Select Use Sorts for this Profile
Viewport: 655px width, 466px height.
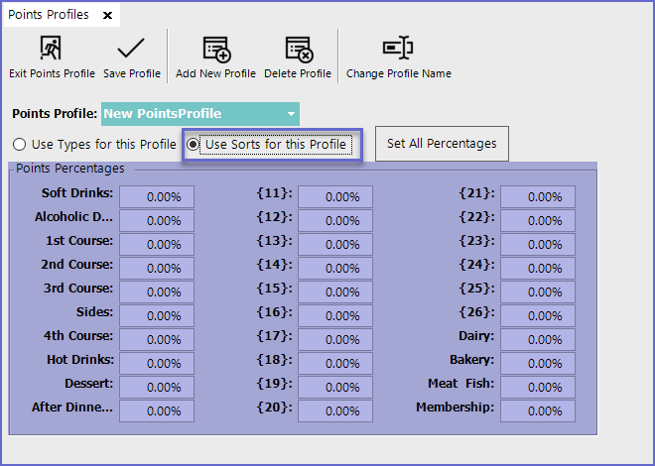pos(193,145)
